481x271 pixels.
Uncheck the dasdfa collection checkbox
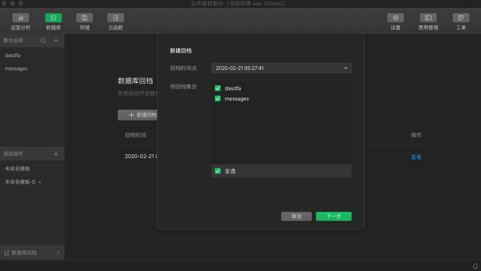click(x=218, y=88)
